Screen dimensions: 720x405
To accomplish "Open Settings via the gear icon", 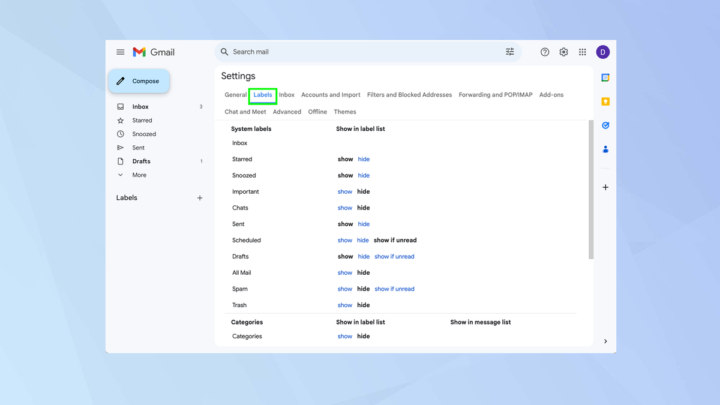I will tap(563, 52).
